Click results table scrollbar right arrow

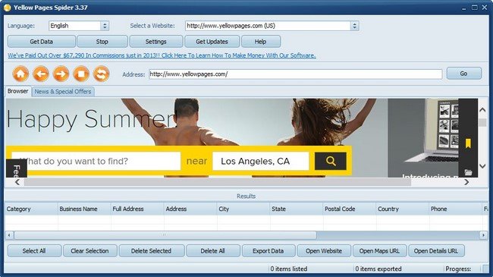point(483,235)
